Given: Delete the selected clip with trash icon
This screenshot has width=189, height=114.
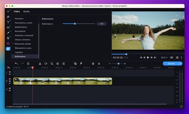Looking at the screenshot, I should coord(28,64).
